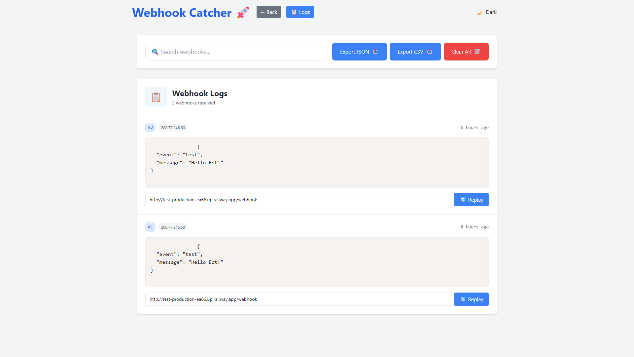
Task: Export webhooks as CSV
Action: [x=415, y=52]
